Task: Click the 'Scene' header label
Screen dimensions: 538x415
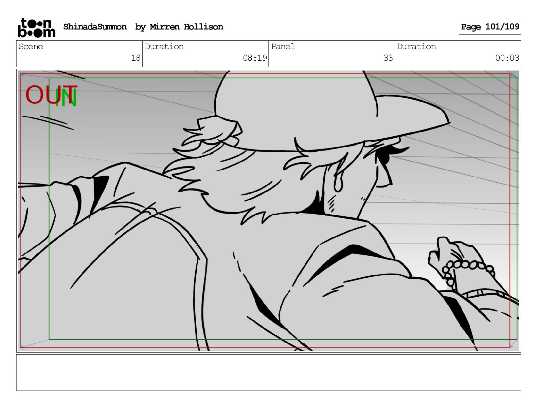Action: [31, 46]
